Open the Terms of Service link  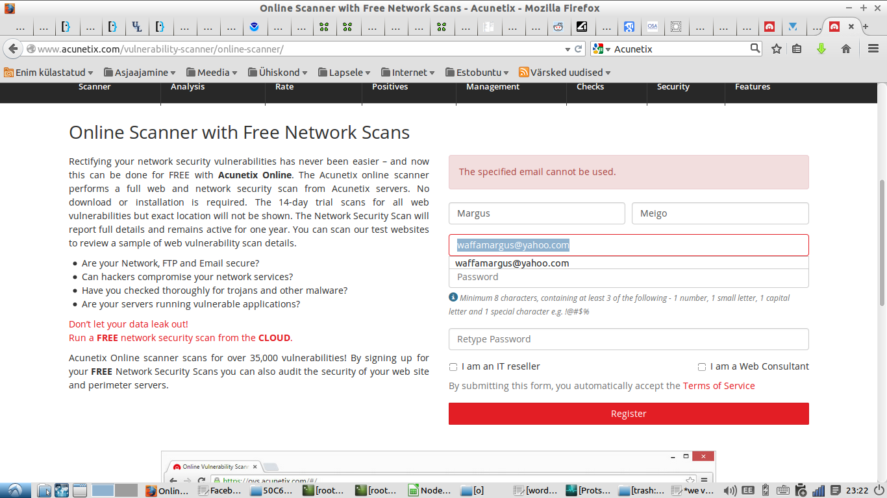(x=718, y=386)
